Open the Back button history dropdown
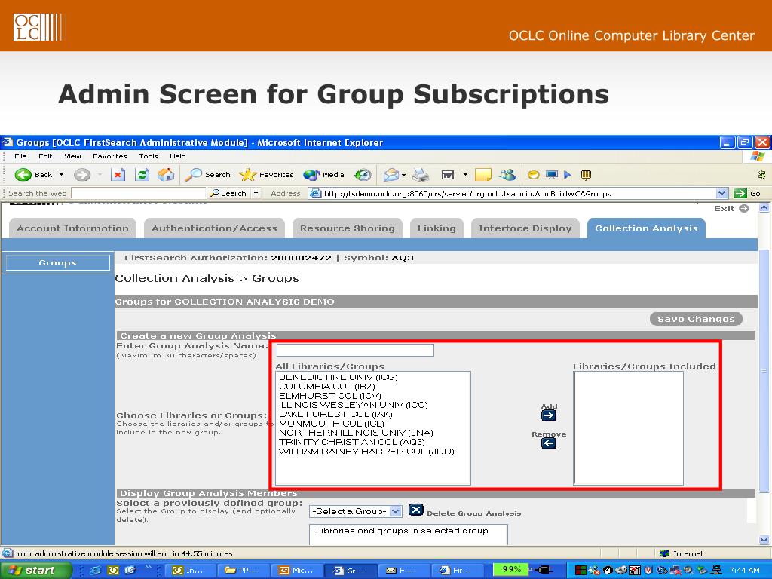Image resolution: width=772 pixels, height=579 pixels. [62, 174]
